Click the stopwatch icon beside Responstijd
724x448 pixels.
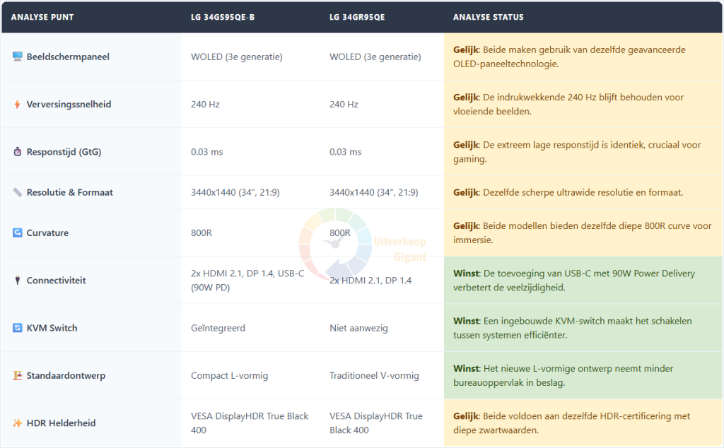[18, 152]
